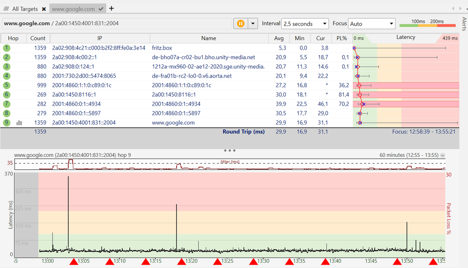
Task: Sort by the Hop column header
Action: coord(13,38)
